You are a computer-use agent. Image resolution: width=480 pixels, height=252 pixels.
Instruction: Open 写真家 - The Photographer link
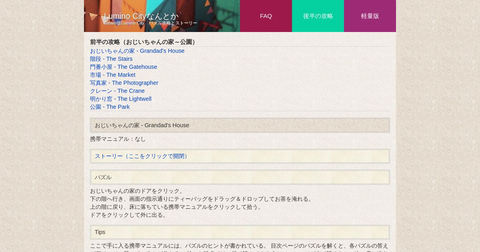[124, 83]
